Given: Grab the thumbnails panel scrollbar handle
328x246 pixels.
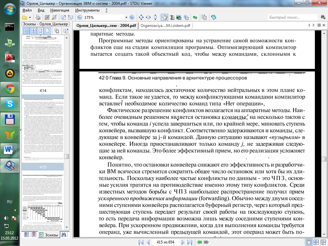Looking at the screenshot, I should (x=67, y=156).
